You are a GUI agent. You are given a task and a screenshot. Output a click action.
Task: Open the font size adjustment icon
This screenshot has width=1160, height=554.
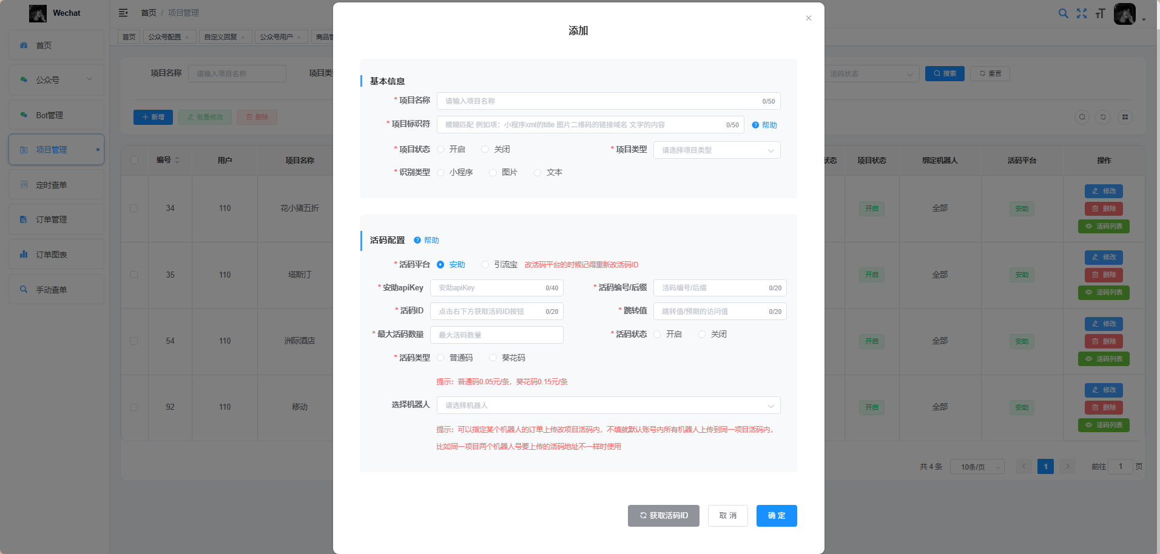point(1101,13)
